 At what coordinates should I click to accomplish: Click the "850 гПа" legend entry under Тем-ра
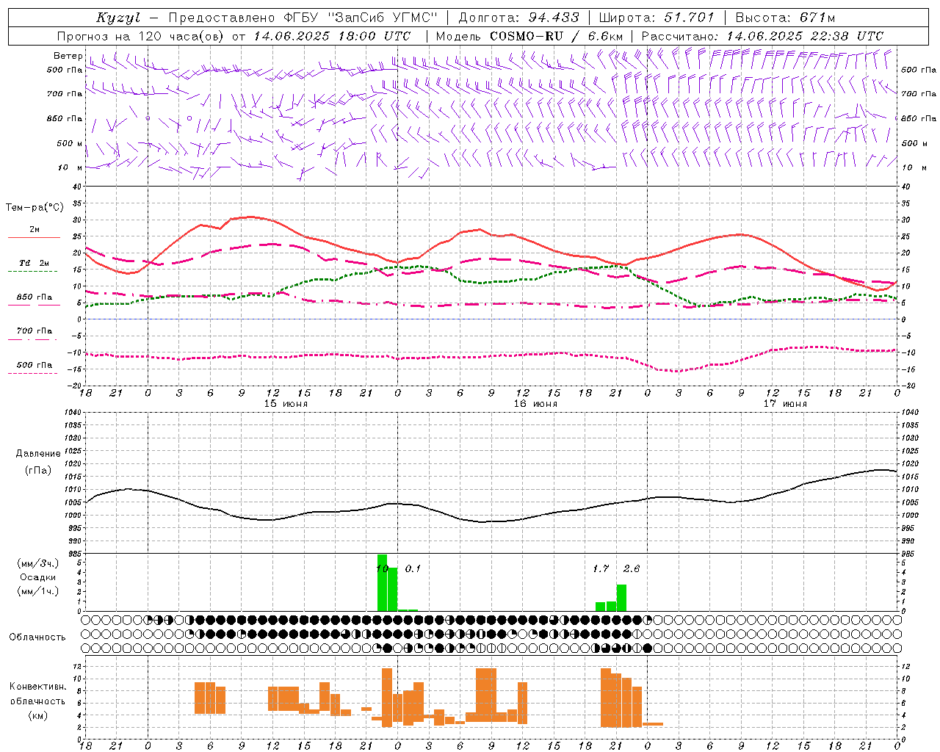(x=35, y=297)
